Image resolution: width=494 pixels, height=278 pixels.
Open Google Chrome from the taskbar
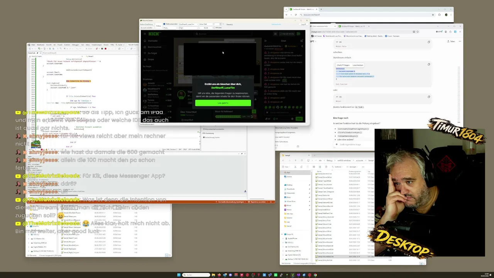tap(315, 275)
